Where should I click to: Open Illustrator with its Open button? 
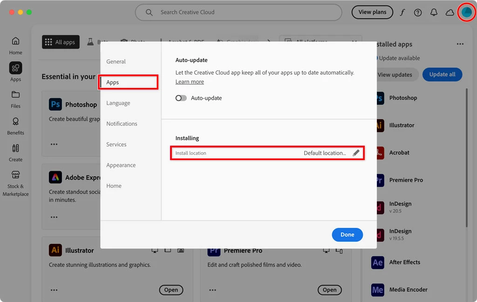(171, 290)
